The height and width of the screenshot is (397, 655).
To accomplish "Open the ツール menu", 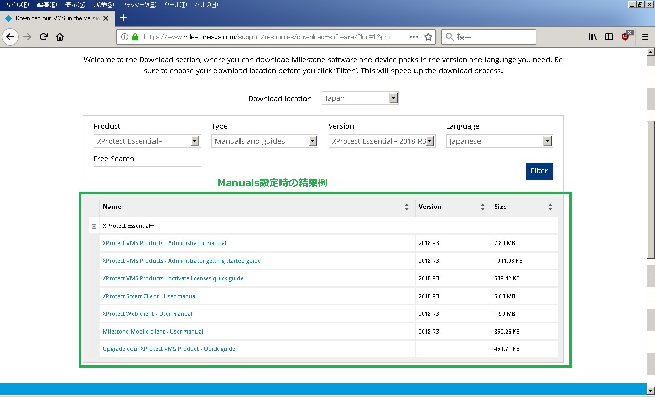I will coord(176,5).
